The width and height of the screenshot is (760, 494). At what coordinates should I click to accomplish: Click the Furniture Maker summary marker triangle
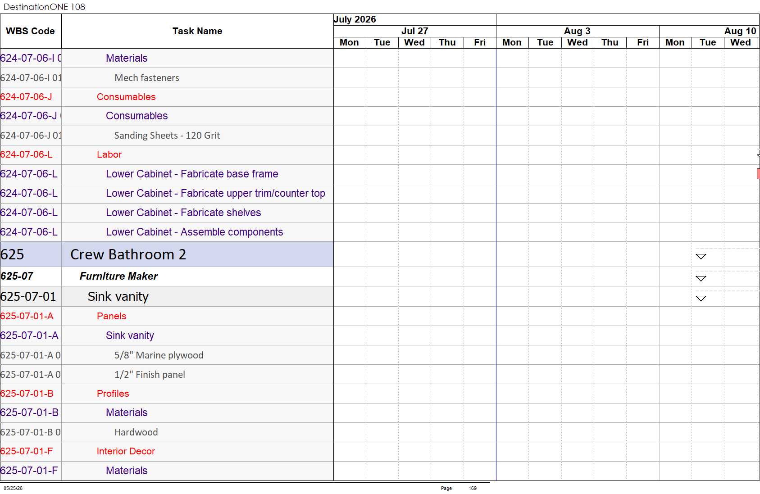coord(701,279)
